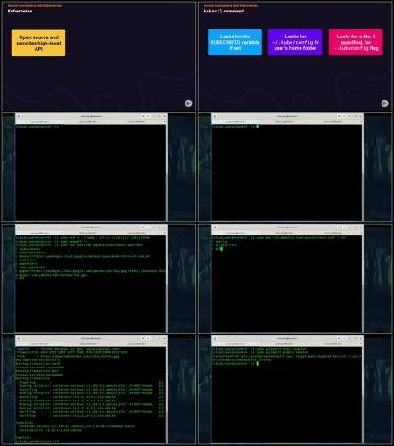This screenshot has width=394, height=446.
Task: Click the new tab icon in the container-selinux install terminal
Action: pyautogui.click(x=19, y=338)
